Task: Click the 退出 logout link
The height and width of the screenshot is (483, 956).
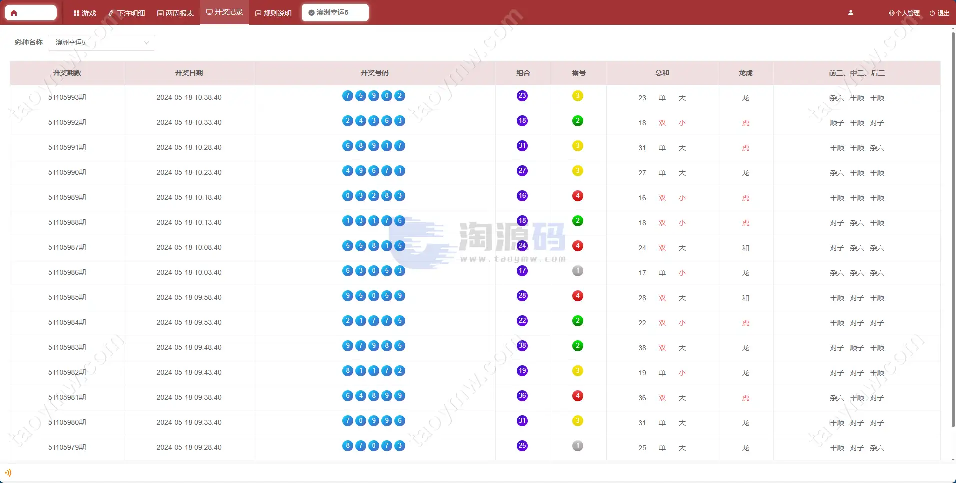Action: pyautogui.click(x=940, y=13)
